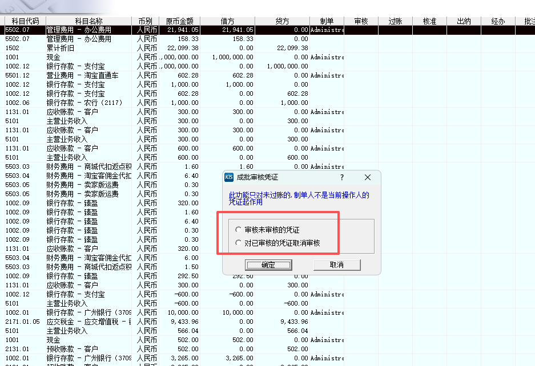The height and width of the screenshot is (366, 535).
Task: Click the KIS icon in dialog title bar
Action: coord(229,177)
